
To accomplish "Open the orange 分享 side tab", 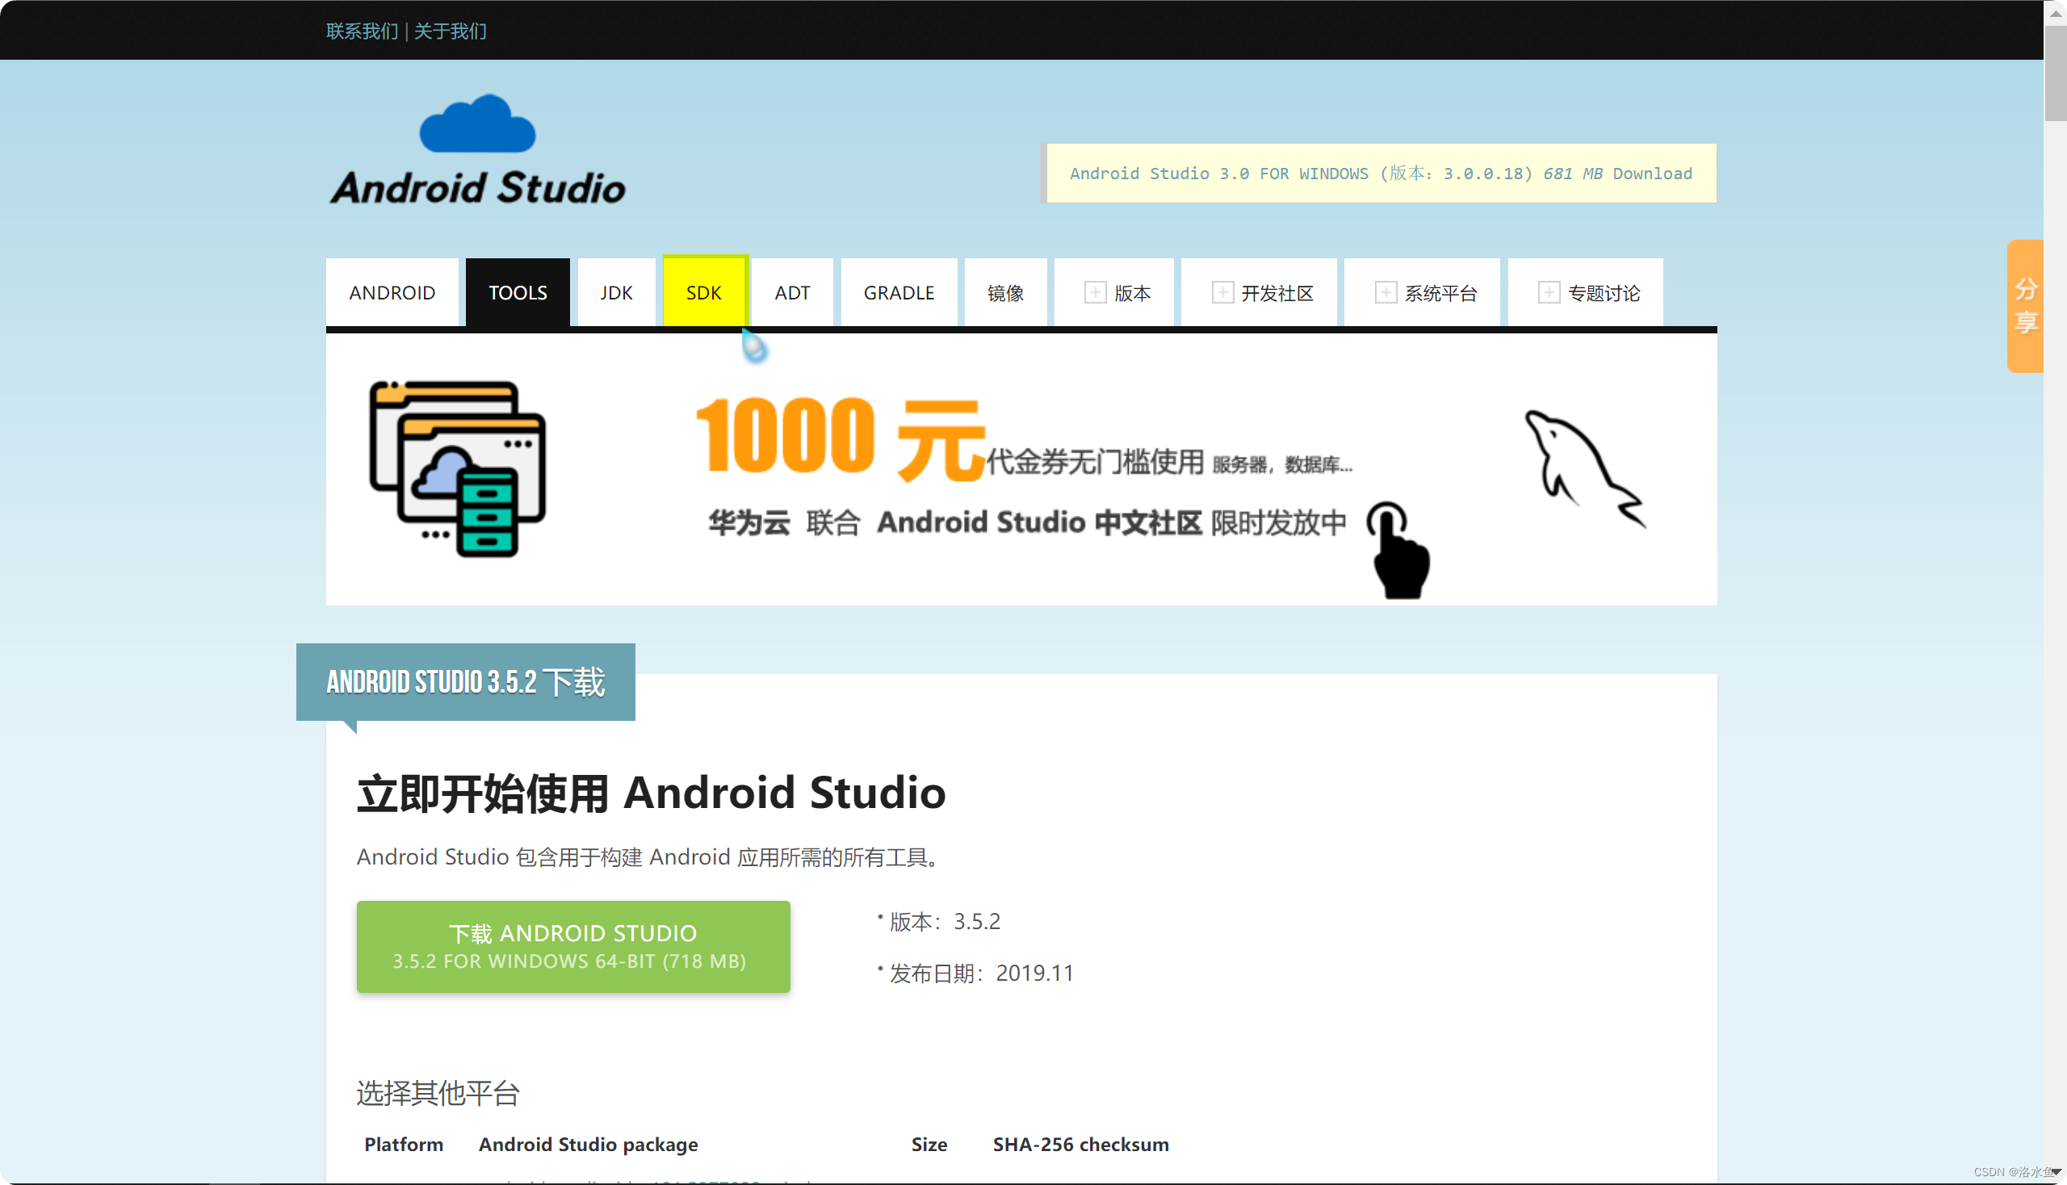I will 2025,306.
